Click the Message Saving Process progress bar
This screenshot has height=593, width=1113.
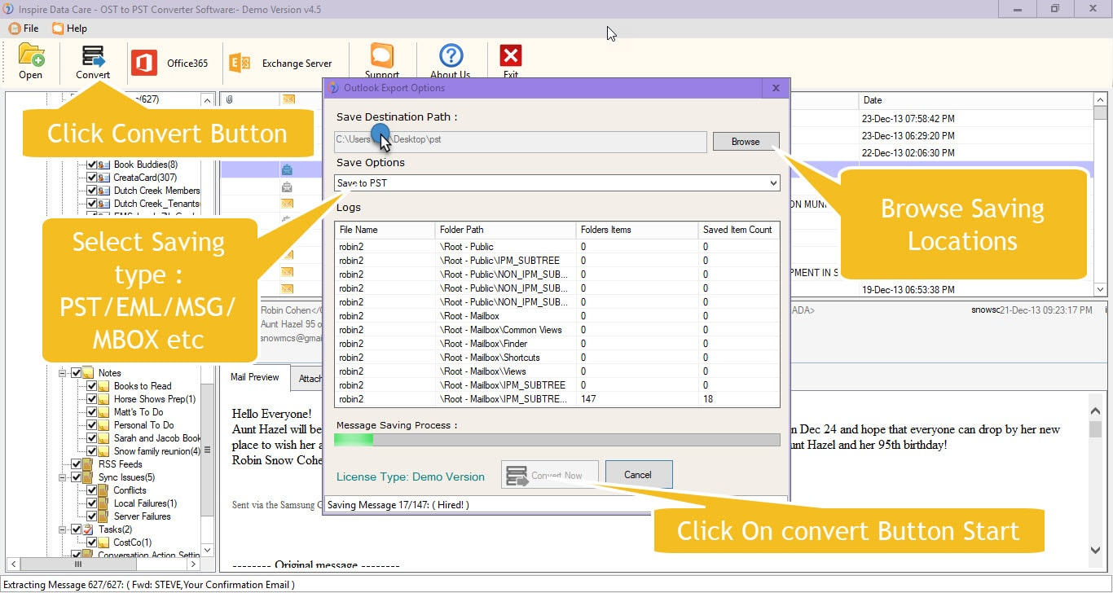point(558,440)
